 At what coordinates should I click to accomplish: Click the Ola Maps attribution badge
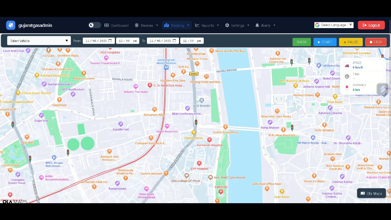371,193
